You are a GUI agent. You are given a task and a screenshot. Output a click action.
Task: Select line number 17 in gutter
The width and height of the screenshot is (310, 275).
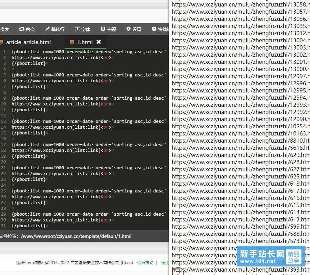3,145
